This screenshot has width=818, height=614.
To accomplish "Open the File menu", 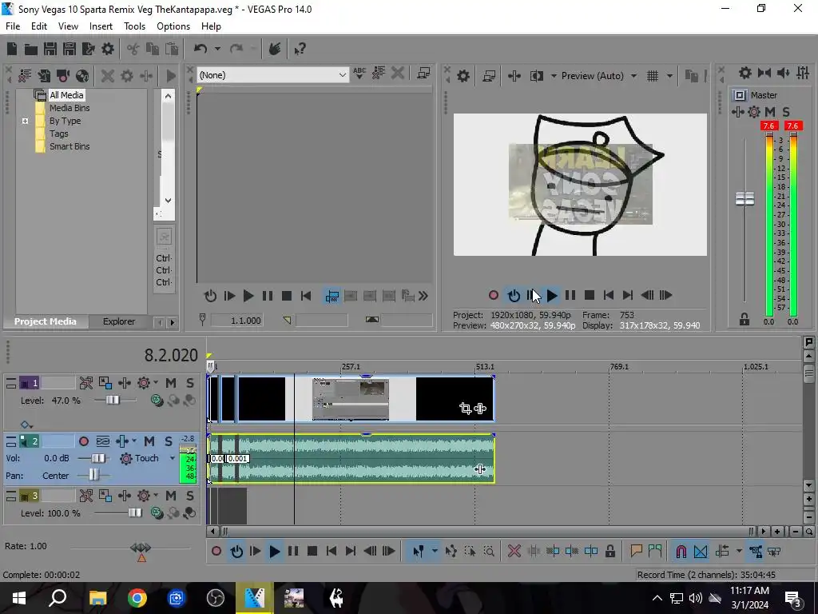I will pos(13,26).
